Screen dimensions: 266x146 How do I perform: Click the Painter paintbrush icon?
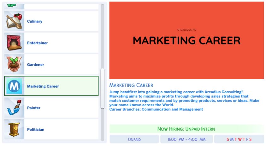pyautogui.click(x=14, y=108)
